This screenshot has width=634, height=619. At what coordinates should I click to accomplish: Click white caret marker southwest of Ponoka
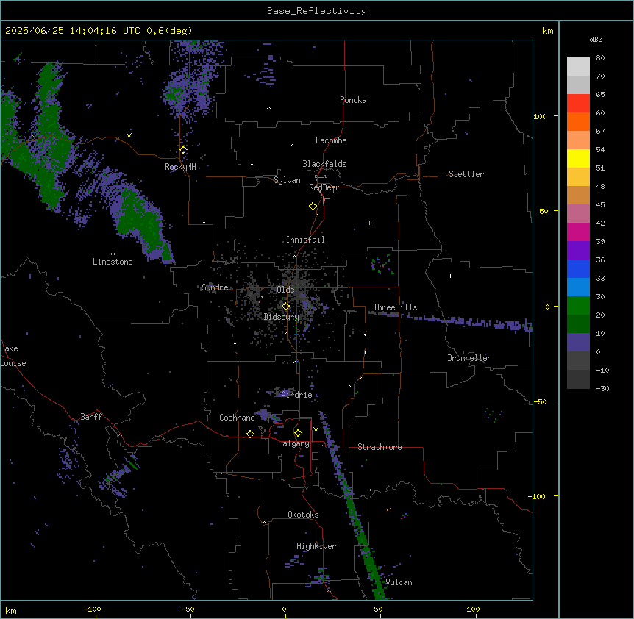tap(269, 108)
